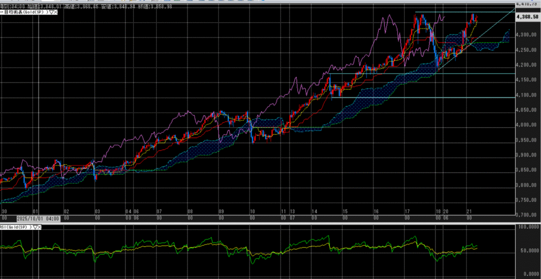Close the 一目均衡表 indicator panel

(x=55, y=12)
